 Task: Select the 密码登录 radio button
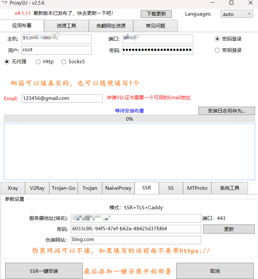pyautogui.click(x=217, y=39)
